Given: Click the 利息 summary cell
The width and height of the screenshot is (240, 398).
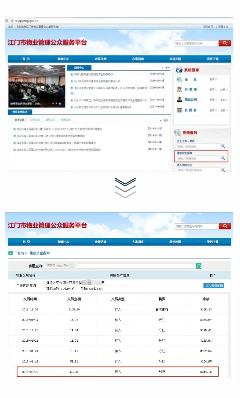Looking at the screenshot, I should tap(162, 372).
